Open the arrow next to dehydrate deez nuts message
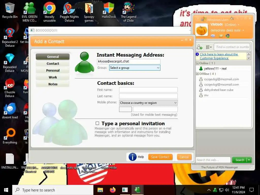Screen dimensions: 260x195 243,30
